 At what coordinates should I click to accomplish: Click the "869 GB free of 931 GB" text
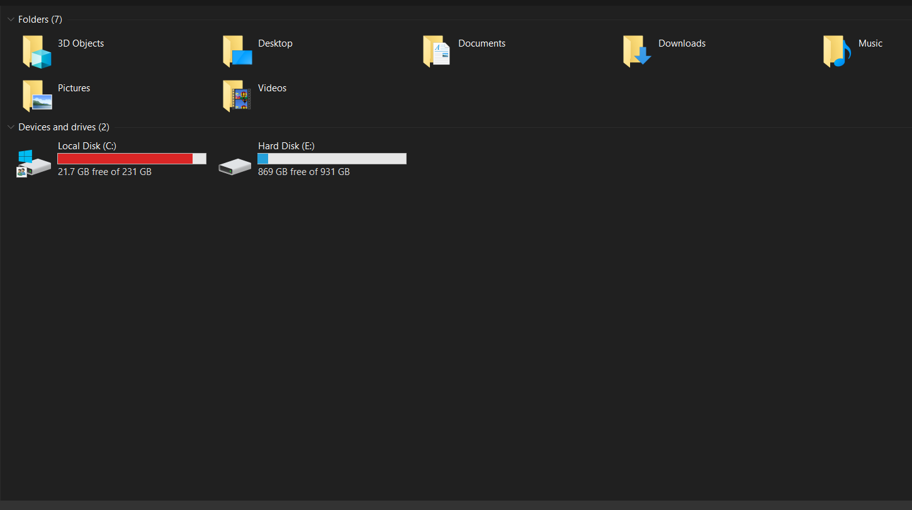tap(303, 172)
